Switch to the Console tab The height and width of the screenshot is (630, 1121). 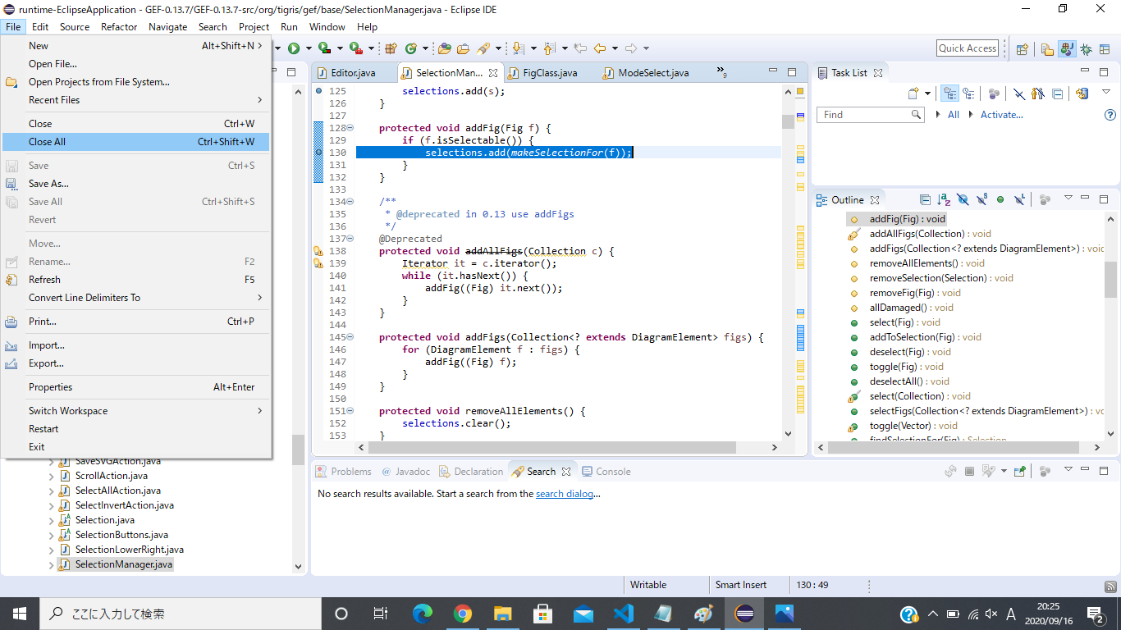click(x=606, y=472)
